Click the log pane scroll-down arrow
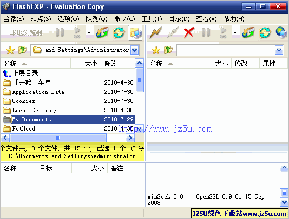 click(x=284, y=202)
